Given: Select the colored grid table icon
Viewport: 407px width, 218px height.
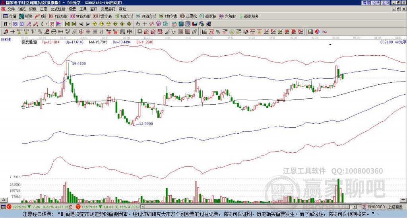Looking at the screenshot, I should pyautogui.click(x=310, y=32).
